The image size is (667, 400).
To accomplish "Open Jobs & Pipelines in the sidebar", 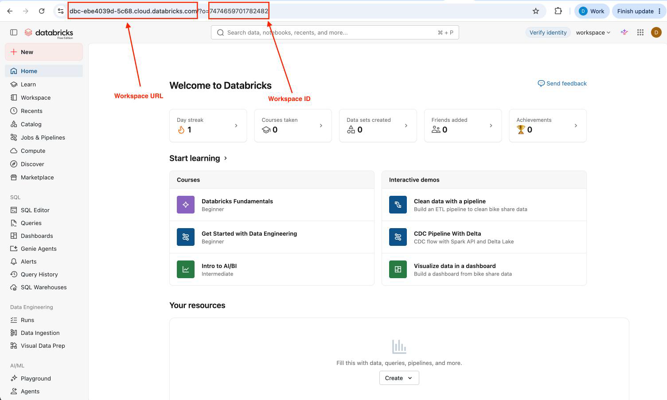I will (x=44, y=137).
